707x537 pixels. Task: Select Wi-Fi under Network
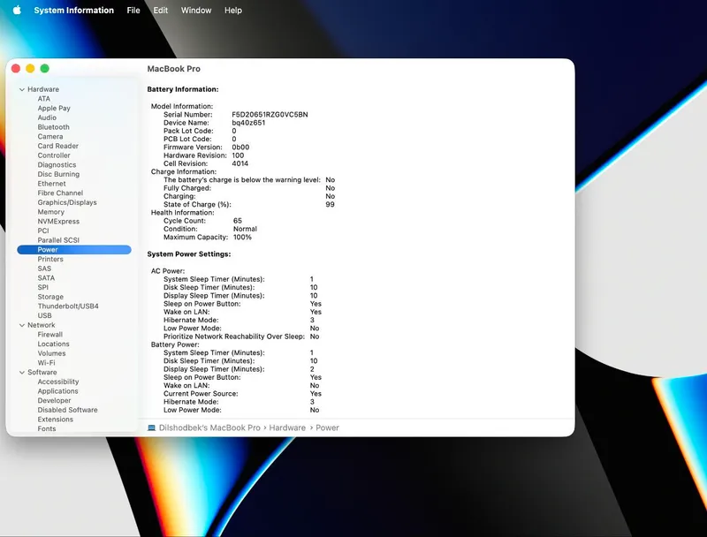tap(46, 363)
